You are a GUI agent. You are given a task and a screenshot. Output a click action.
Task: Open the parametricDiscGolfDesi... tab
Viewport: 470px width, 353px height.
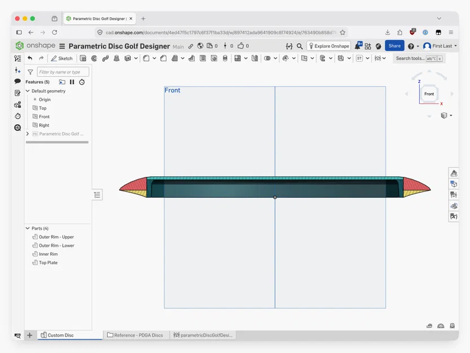pyautogui.click(x=203, y=335)
